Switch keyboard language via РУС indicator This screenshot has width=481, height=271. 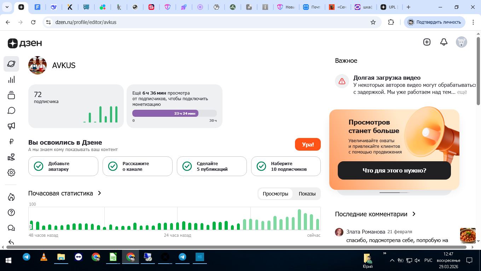(x=428, y=260)
